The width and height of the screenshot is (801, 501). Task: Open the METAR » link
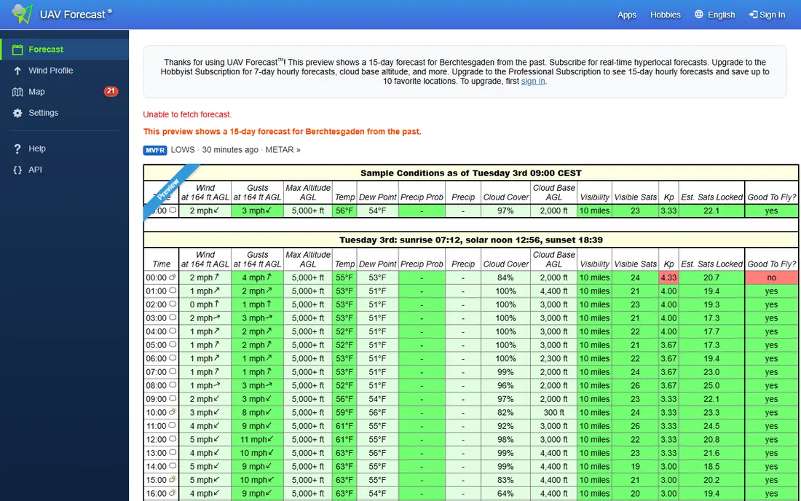coord(283,150)
